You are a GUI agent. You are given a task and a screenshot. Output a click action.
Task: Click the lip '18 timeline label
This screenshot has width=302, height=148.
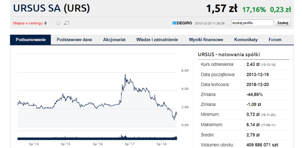(161, 143)
